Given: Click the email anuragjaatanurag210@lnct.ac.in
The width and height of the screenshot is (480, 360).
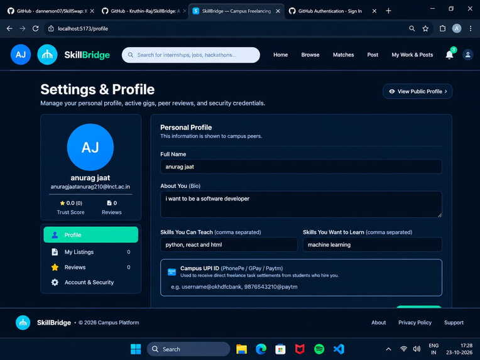Looking at the screenshot, I should point(90,187).
